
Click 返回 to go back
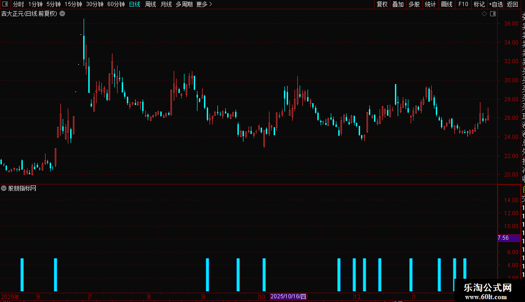[x=512, y=4]
